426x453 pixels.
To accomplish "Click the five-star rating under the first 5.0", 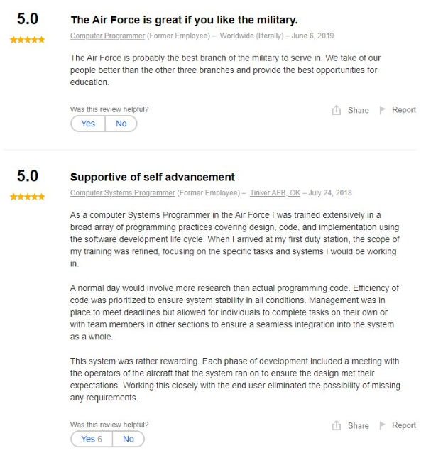I will pyautogui.click(x=27, y=40).
